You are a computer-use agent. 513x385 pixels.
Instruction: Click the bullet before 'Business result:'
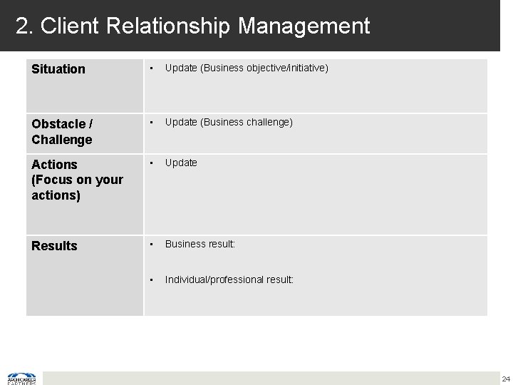point(151,244)
